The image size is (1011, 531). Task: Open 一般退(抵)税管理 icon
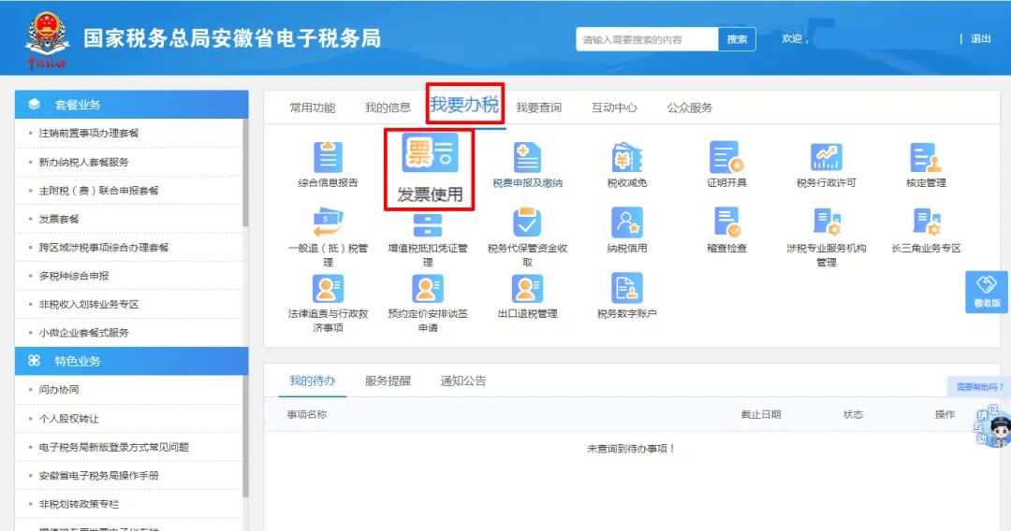click(329, 222)
